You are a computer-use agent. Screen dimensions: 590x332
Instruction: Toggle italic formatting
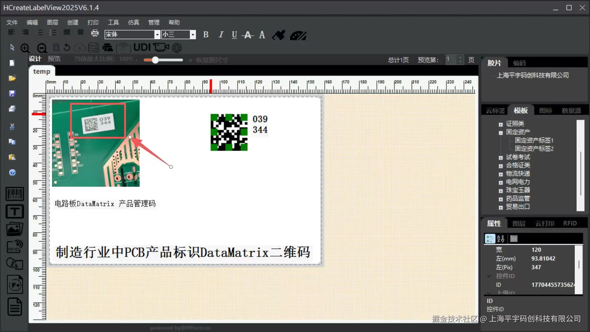click(x=221, y=35)
